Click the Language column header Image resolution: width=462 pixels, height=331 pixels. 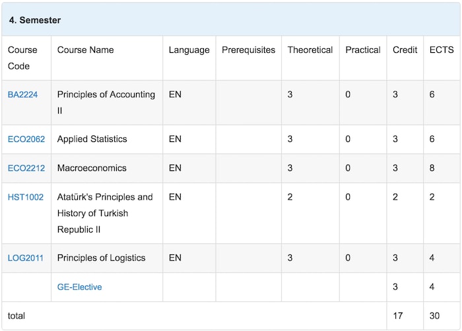click(x=189, y=50)
